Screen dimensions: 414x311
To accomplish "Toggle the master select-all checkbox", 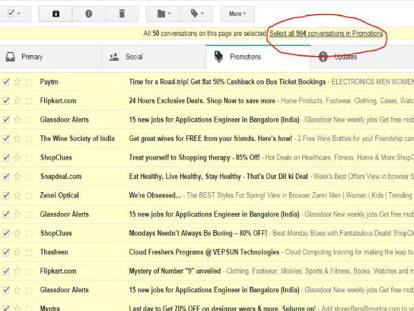I will click(x=10, y=13).
